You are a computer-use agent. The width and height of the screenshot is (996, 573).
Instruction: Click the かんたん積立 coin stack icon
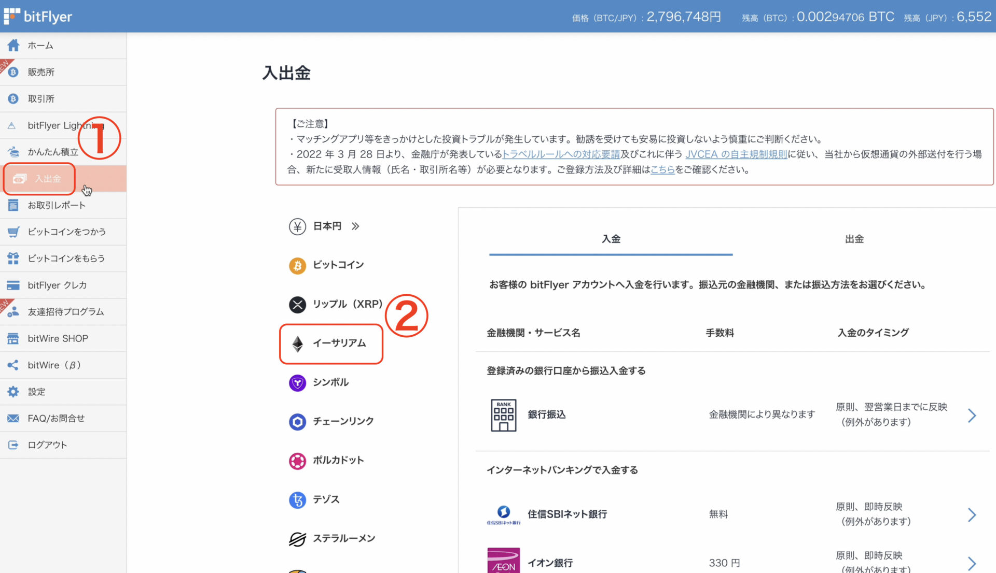(x=13, y=152)
